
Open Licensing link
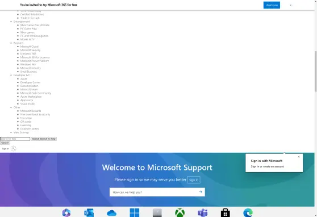click(26, 125)
